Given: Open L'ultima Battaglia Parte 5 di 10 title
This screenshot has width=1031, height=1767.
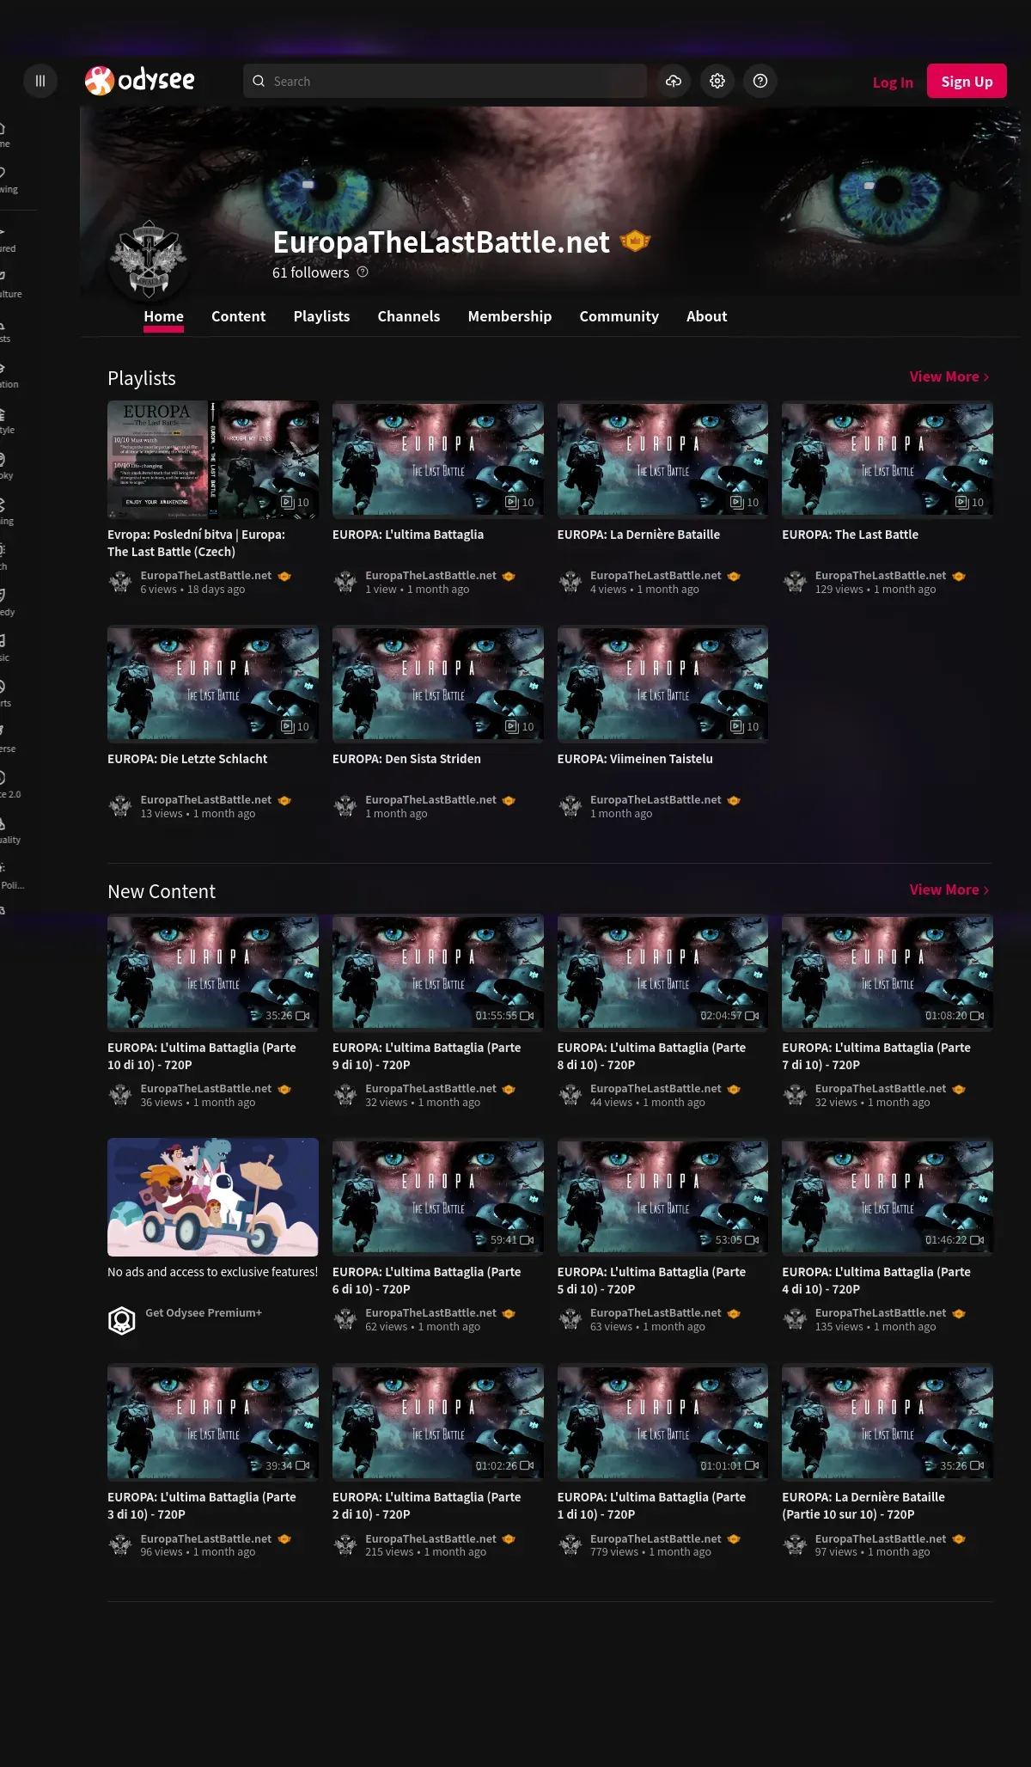Looking at the screenshot, I should [x=651, y=1281].
